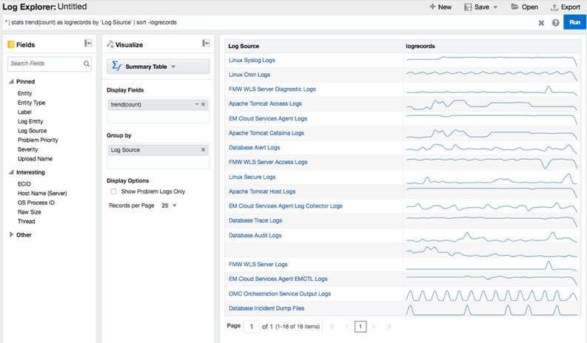Viewport: 587px width, 343px height.
Task: Click the search magnifier in Fields
Action: (x=87, y=64)
